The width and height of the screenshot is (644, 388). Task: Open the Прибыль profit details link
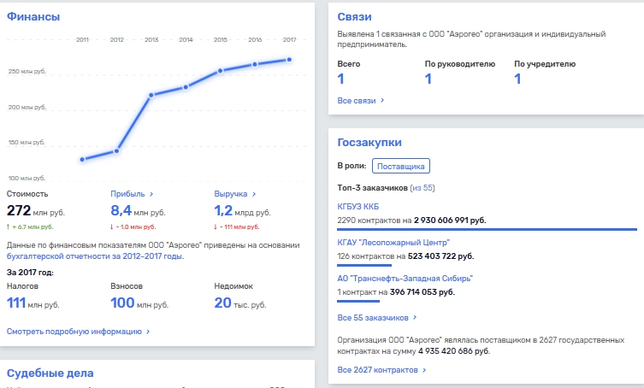[132, 194]
